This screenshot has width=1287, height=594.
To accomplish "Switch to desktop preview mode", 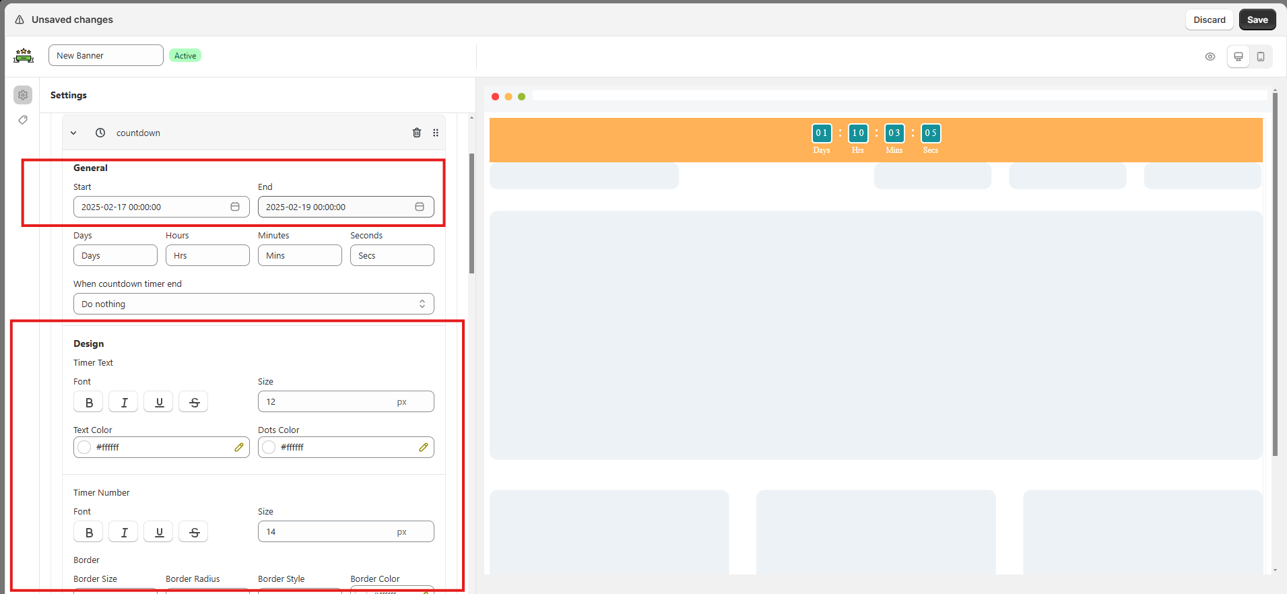I will [1238, 57].
